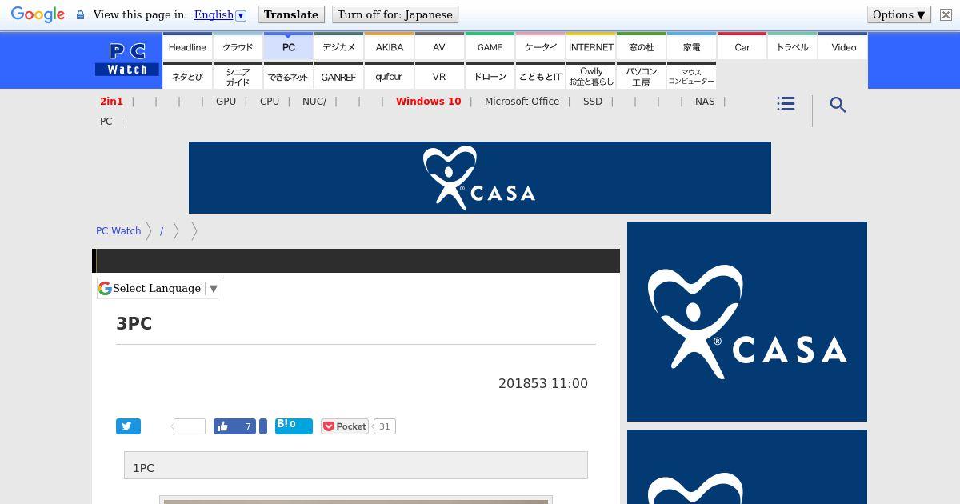Open the English language dropdown

tap(220, 14)
